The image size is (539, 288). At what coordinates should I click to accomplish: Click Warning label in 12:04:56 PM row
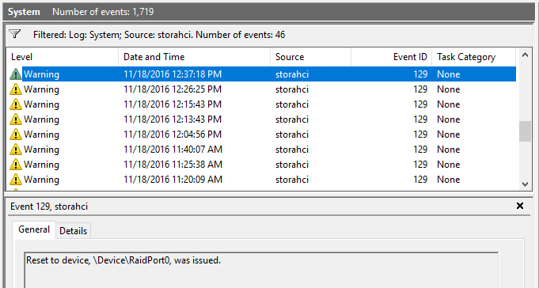(41, 135)
